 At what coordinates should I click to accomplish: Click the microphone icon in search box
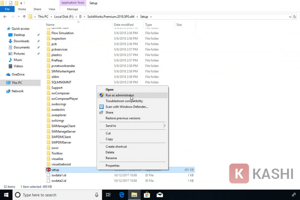pyautogui.click(x=96, y=195)
